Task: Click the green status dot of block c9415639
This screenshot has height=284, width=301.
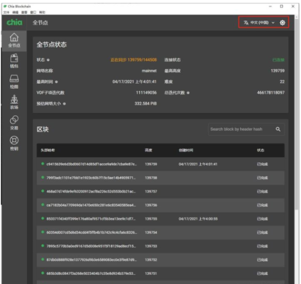Action: 43,164
